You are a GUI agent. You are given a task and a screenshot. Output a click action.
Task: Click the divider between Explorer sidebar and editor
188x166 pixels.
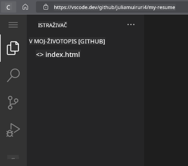point(144,90)
